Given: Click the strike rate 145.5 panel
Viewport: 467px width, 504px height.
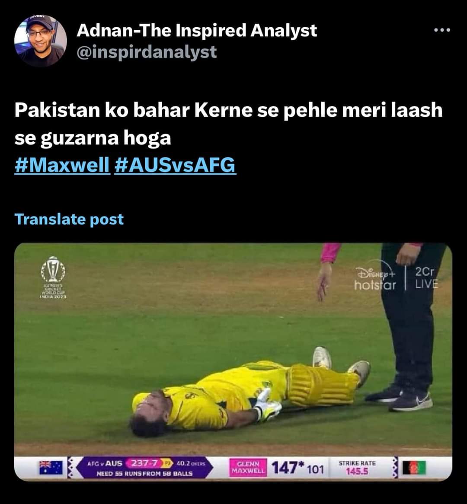Looking at the screenshot, I should pyautogui.click(x=357, y=468).
